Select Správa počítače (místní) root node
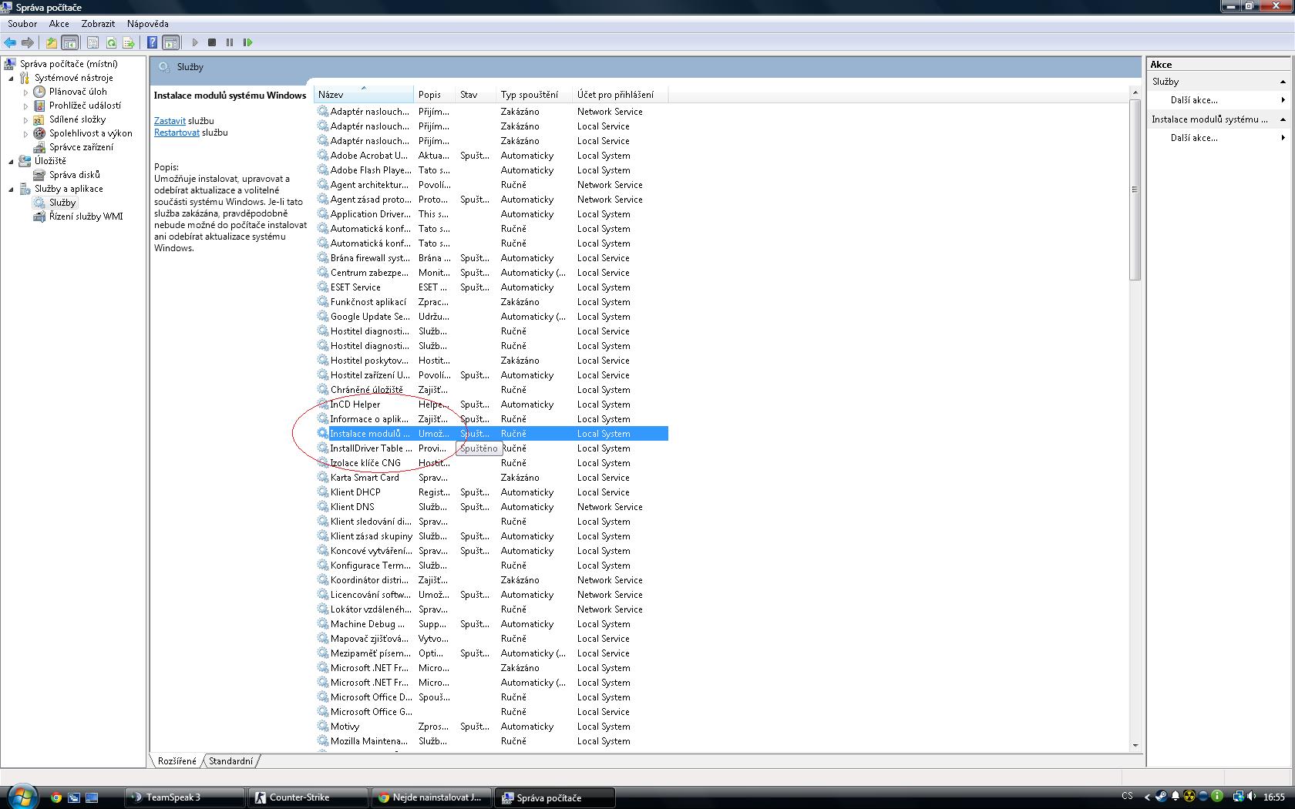 (69, 64)
